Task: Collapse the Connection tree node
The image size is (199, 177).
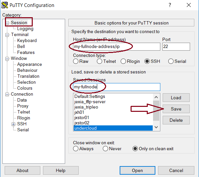Action: [7, 94]
